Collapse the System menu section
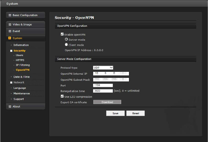This screenshot has width=208, height=142. coord(26,38)
